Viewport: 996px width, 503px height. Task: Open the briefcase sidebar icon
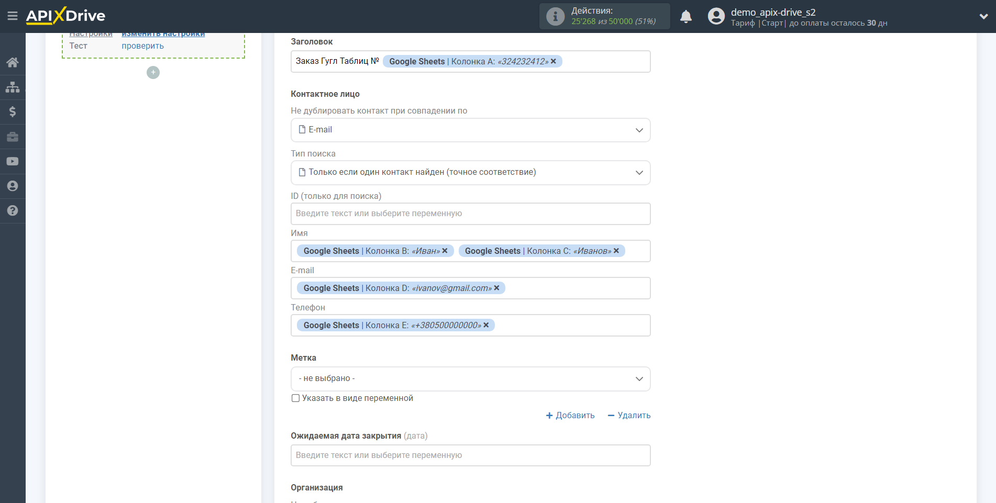[13, 137]
